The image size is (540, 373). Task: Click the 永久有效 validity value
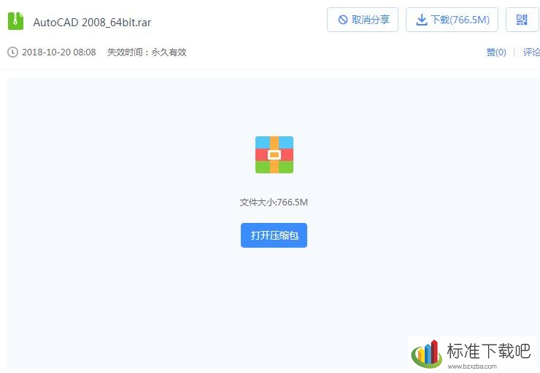pyautogui.click(x=169, y=52)
